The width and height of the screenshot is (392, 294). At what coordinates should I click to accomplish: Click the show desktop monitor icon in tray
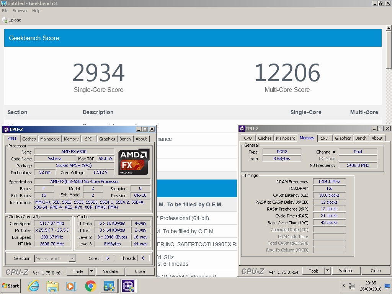(388, 286)
